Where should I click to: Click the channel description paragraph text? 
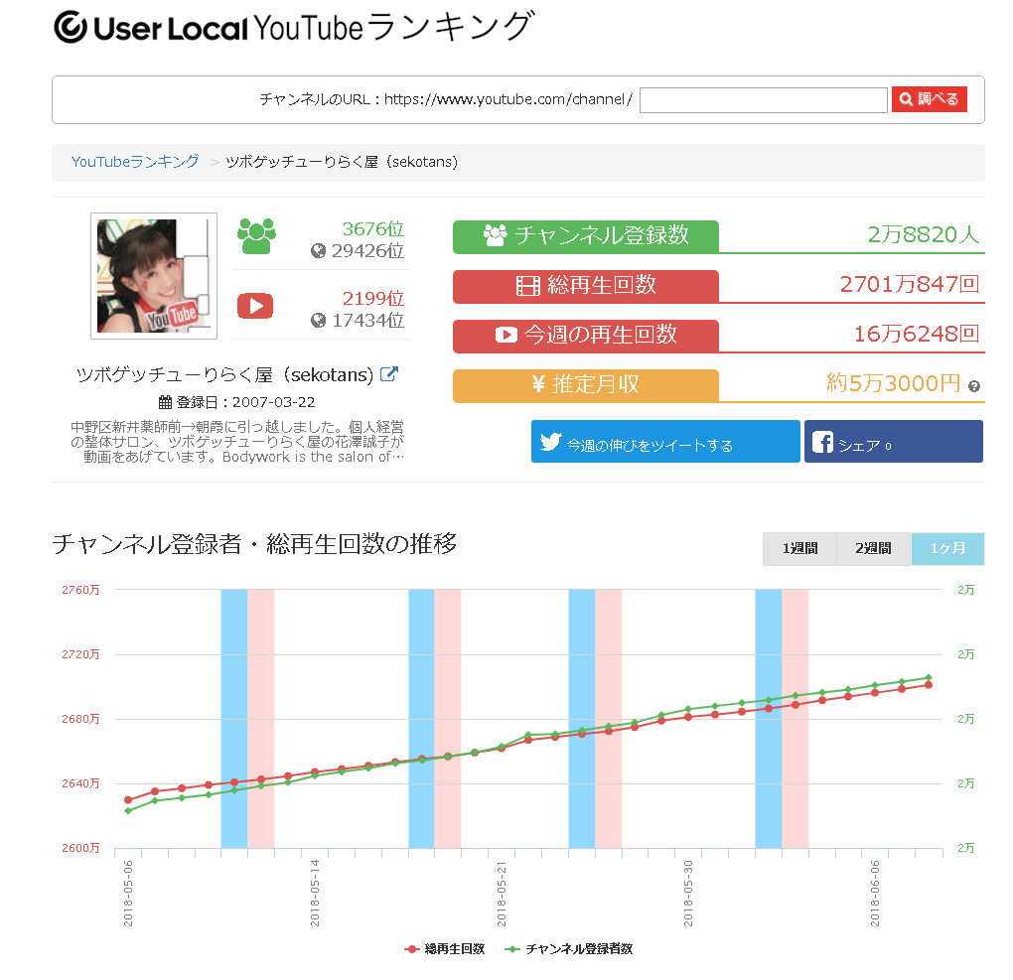pyautogui.click(x=237, y=442)
